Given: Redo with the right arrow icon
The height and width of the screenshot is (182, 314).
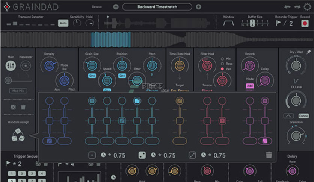Looking at the screenshot, I should 297,7.
